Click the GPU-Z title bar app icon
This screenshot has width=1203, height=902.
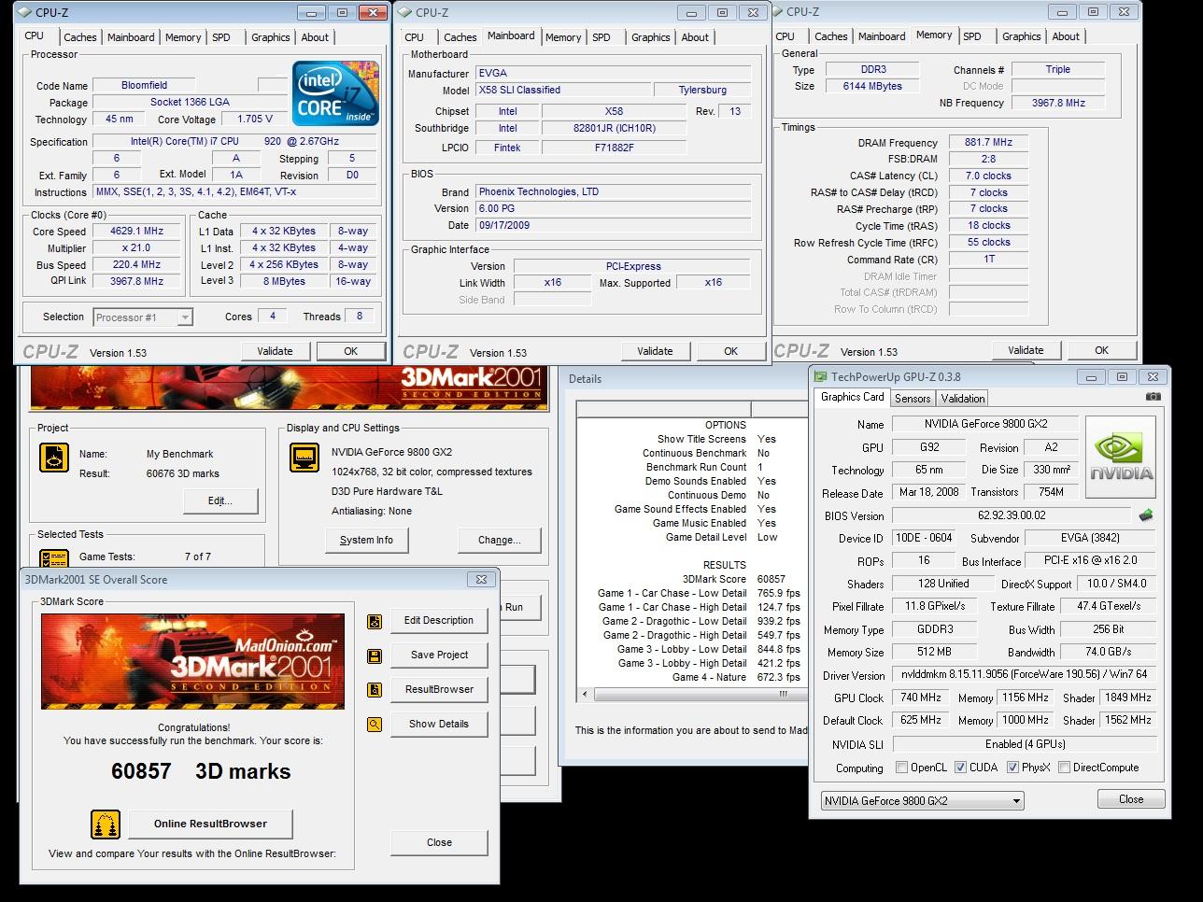(x=820, y=377)
